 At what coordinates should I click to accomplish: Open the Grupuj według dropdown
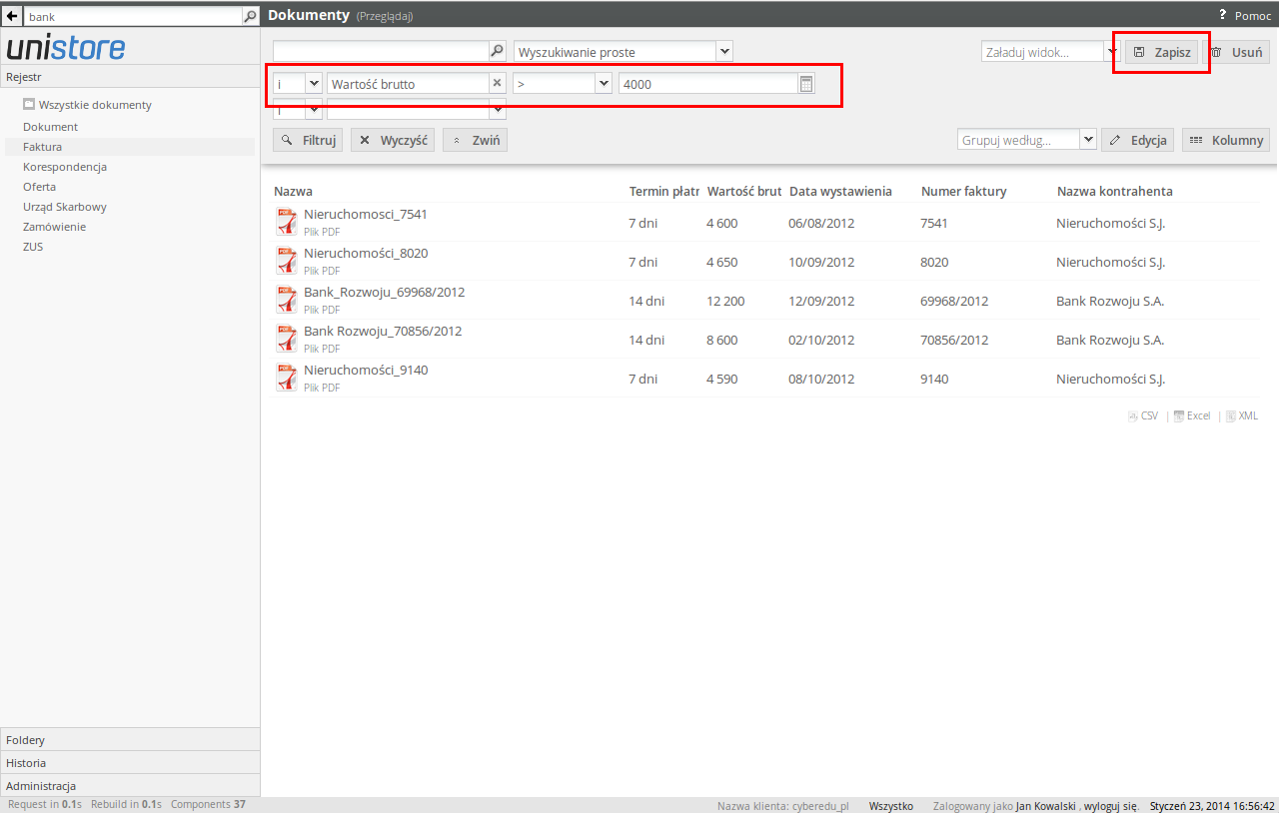pyautogui.click(x=1089, y=140)
